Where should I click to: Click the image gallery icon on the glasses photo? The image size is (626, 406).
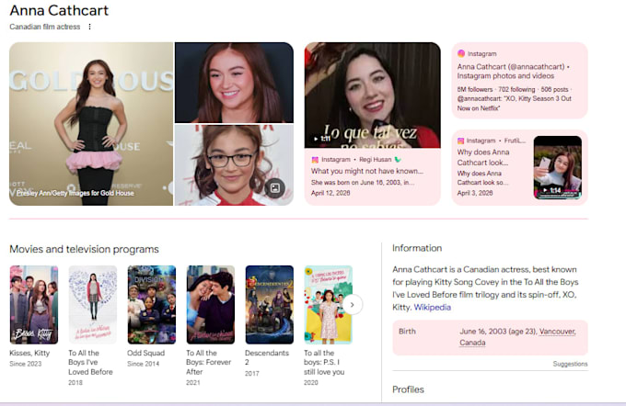[275, 188]
